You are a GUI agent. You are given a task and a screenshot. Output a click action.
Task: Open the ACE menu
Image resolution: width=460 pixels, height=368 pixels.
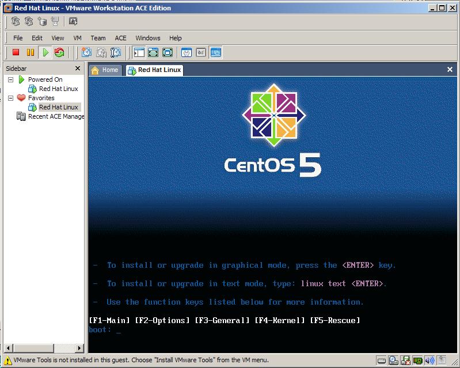120,38
